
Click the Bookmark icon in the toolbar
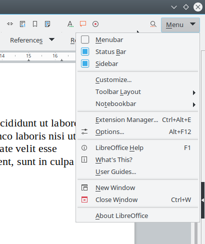[35, 24]
